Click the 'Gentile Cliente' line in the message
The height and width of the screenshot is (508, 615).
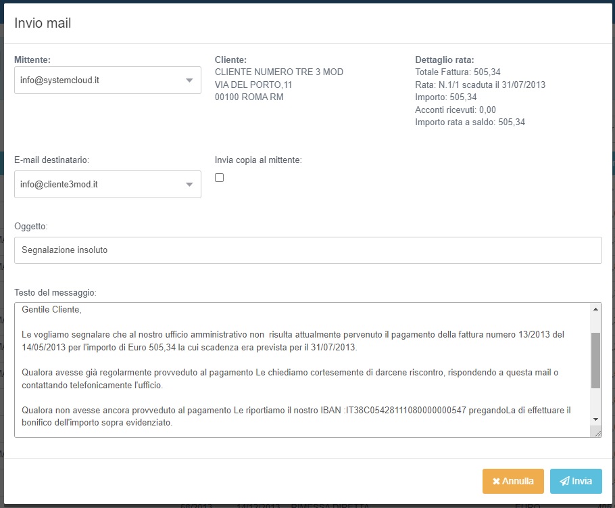point(52,310)
